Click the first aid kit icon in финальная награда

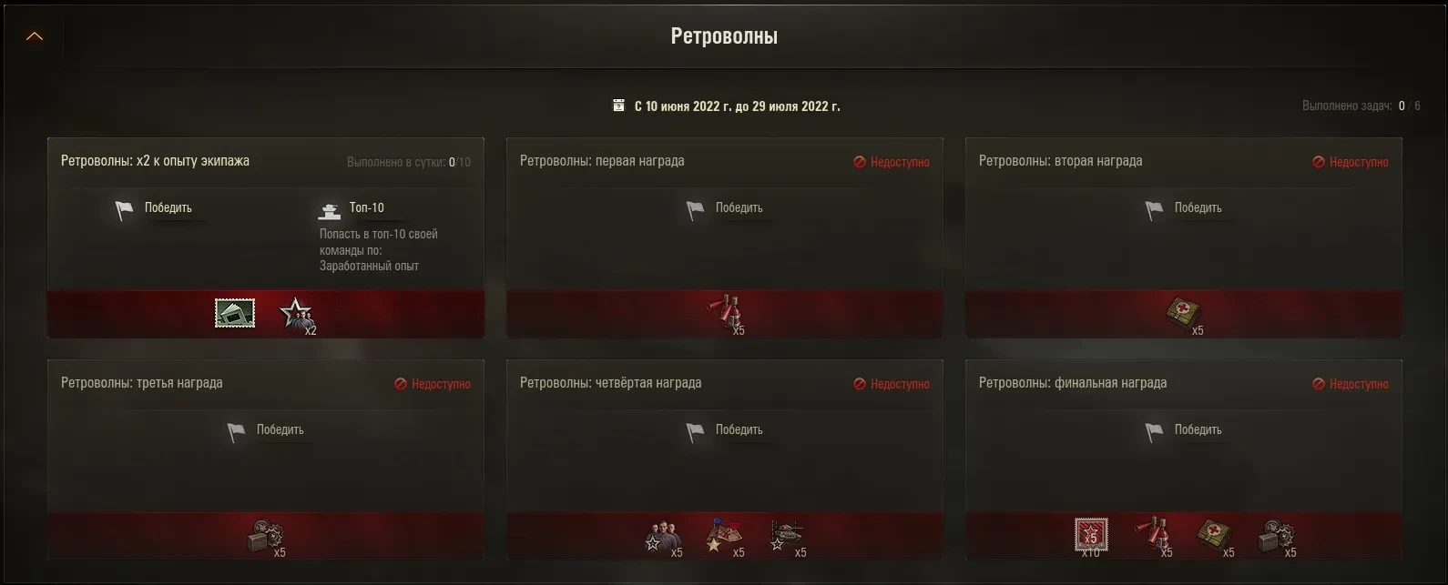tap(1215, 535)
